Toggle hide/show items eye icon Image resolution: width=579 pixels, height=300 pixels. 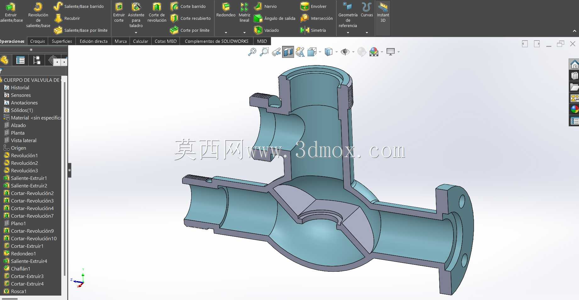point(345,52)
